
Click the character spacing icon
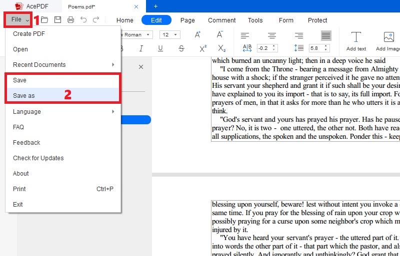click(x=247, y=48)
